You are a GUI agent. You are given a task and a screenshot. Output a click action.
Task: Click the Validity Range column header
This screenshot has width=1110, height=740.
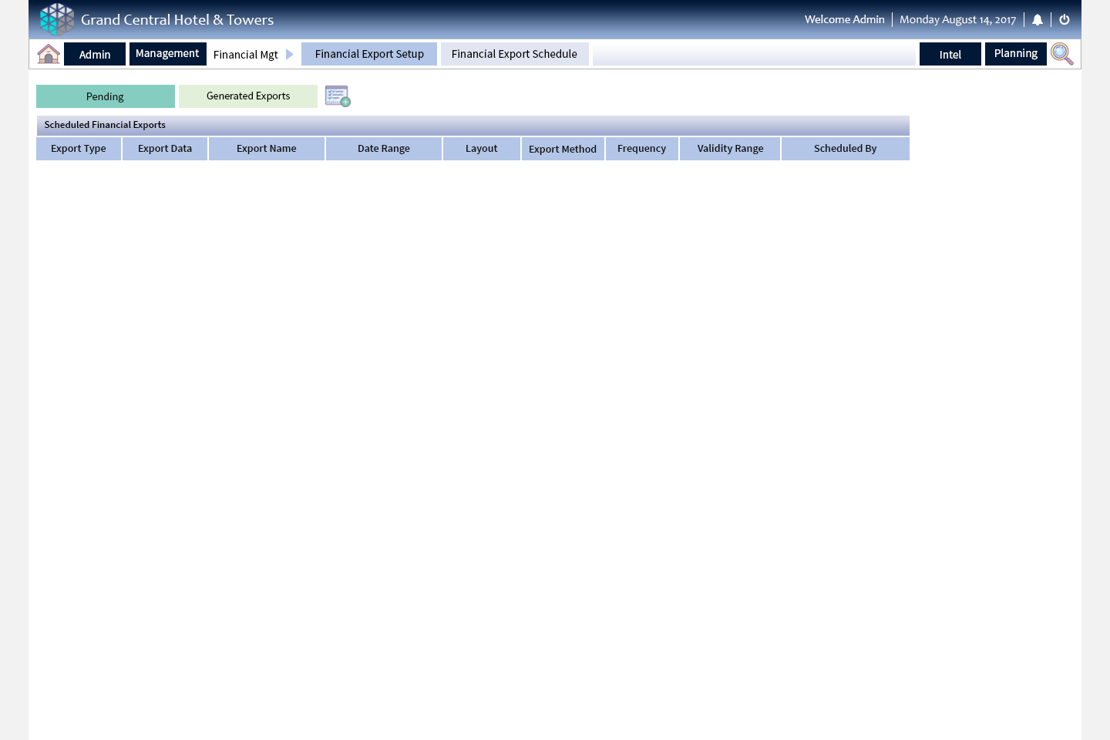coord(729,148)
